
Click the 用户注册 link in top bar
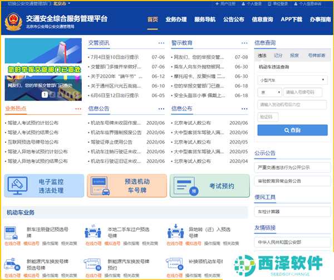(227, 3)
